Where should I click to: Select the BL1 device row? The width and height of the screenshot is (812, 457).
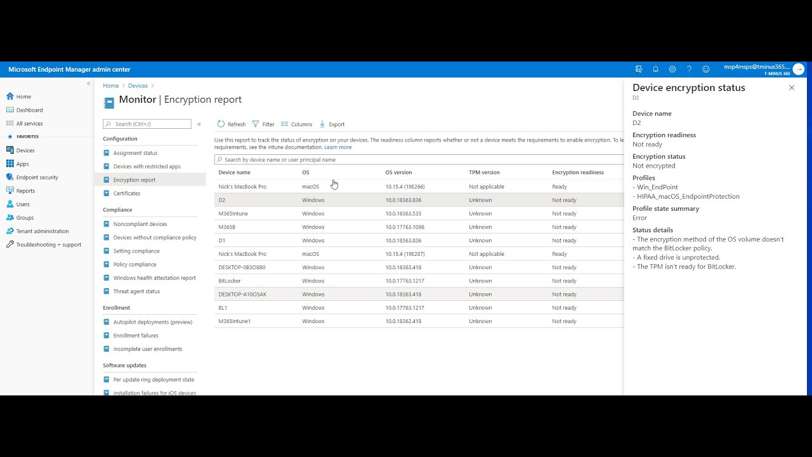coord(419,308)
